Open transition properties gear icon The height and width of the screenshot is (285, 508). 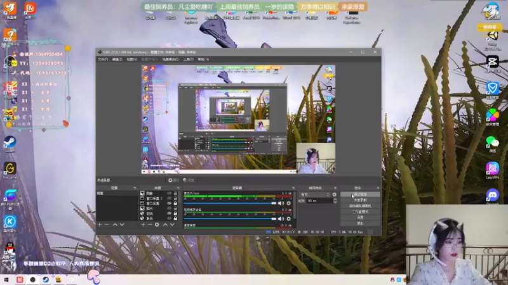(x=335, y=194)
